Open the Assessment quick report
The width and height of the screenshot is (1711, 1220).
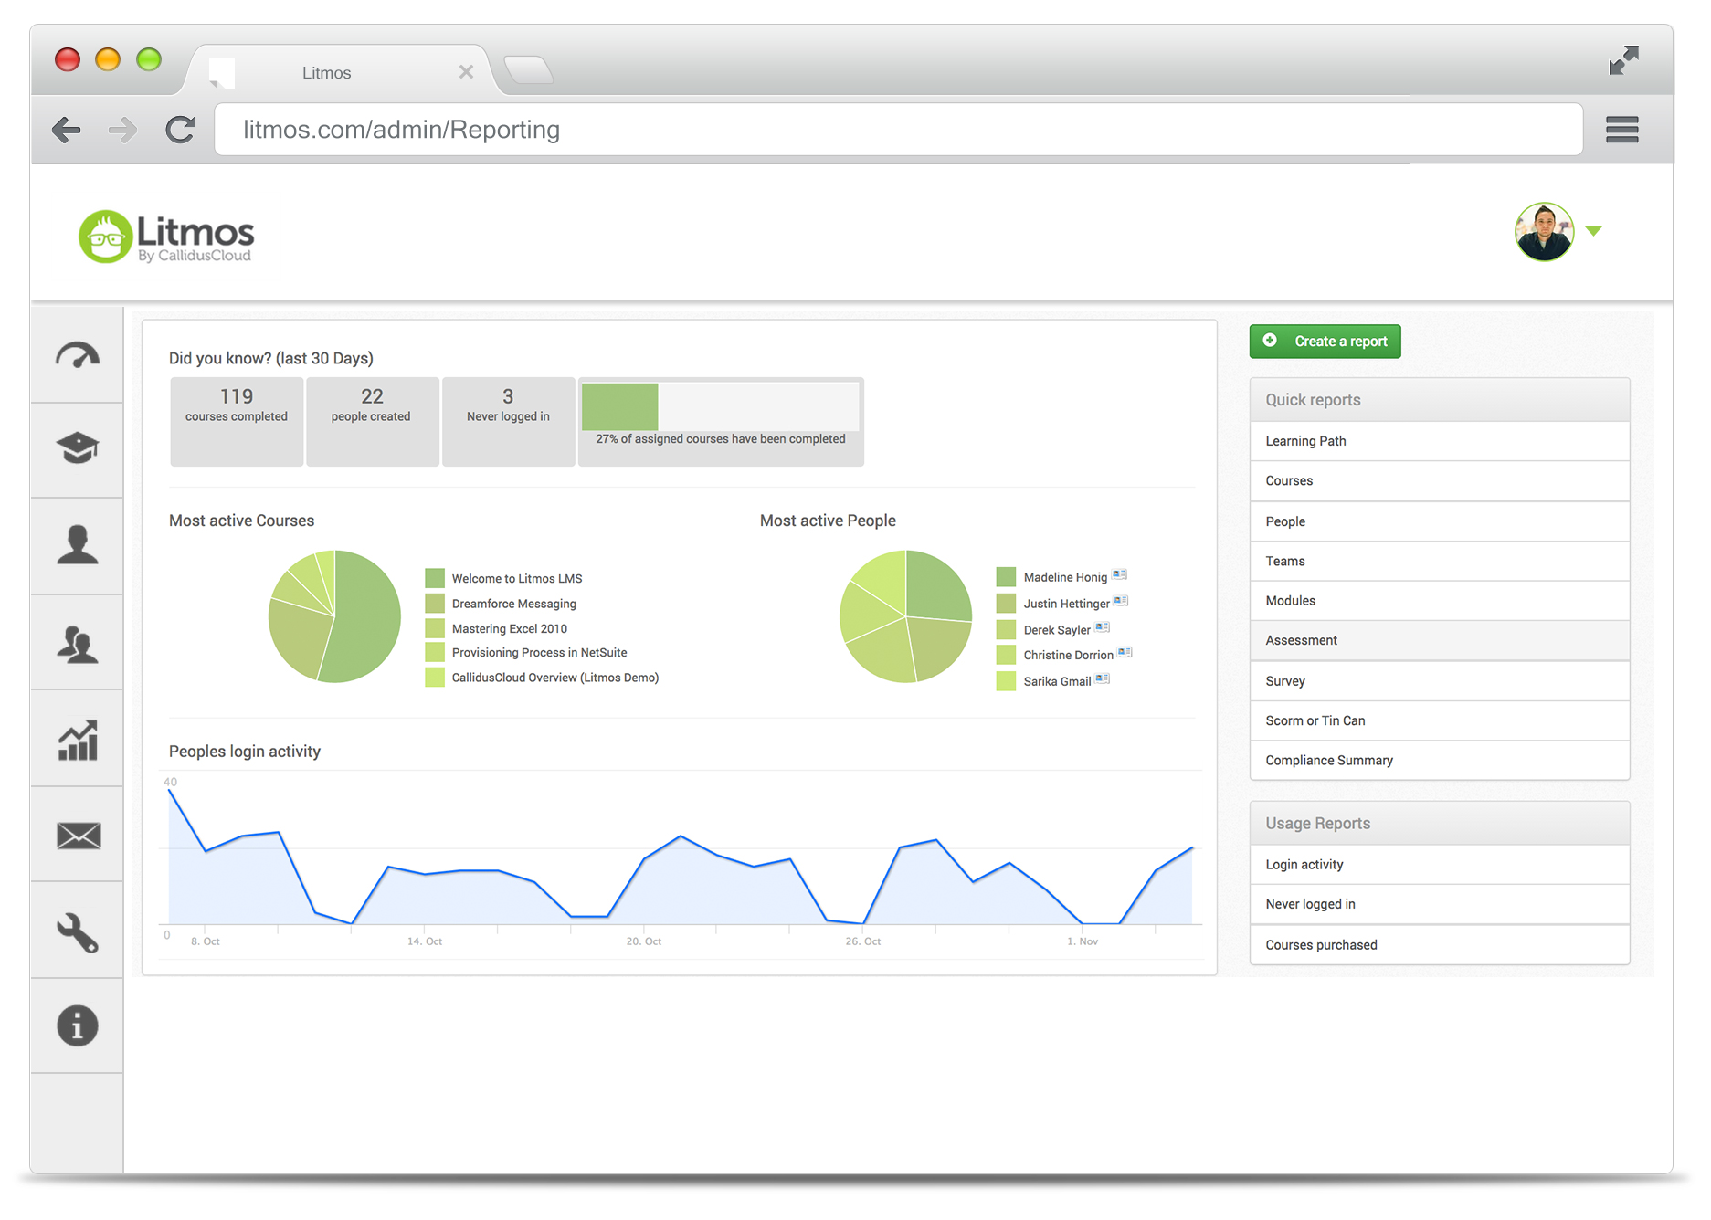1440,640
